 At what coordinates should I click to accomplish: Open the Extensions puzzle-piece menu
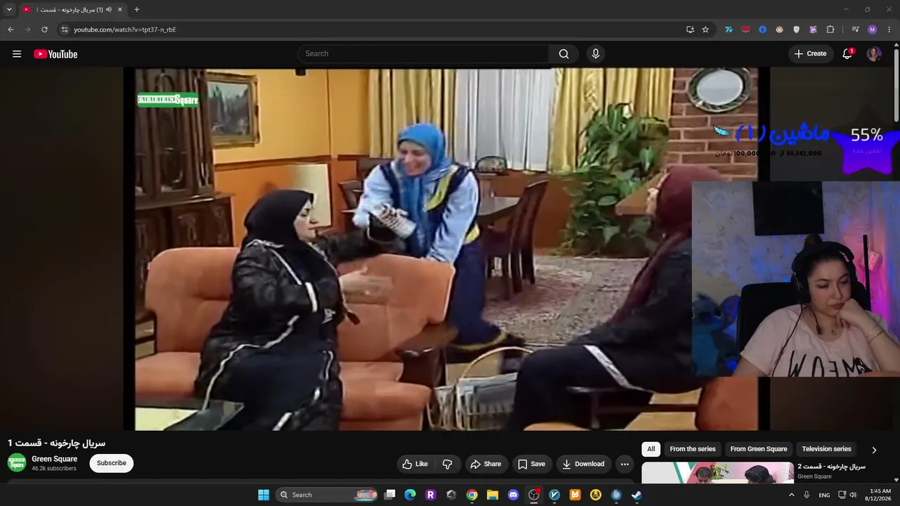pos(830,30)
